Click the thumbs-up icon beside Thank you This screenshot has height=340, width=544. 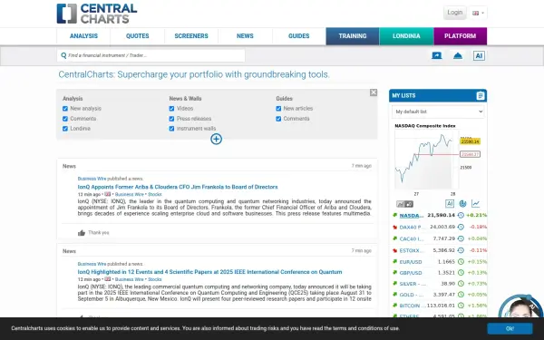point(82,233)
